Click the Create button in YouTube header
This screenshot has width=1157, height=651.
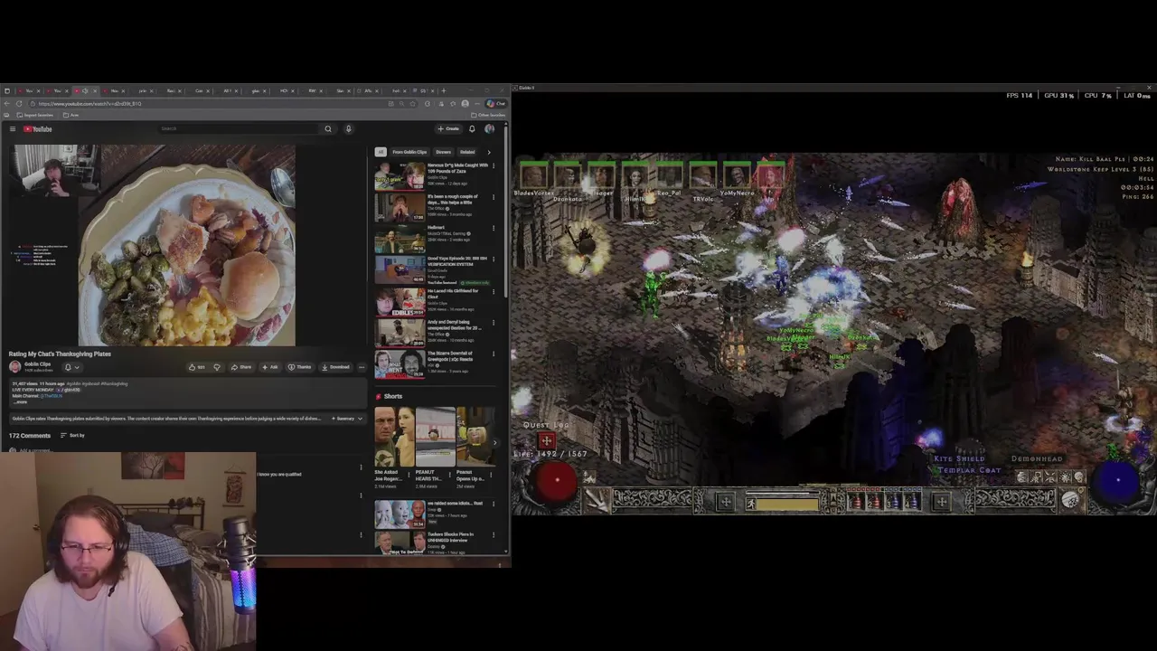tap(448, 128)
